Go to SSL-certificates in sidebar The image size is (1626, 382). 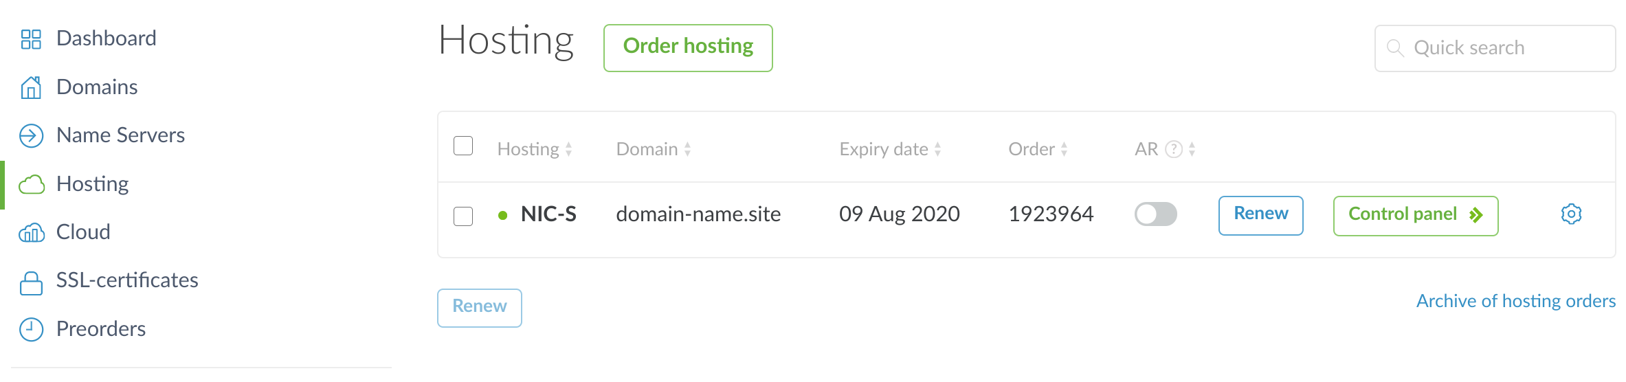tap(127, 280)
